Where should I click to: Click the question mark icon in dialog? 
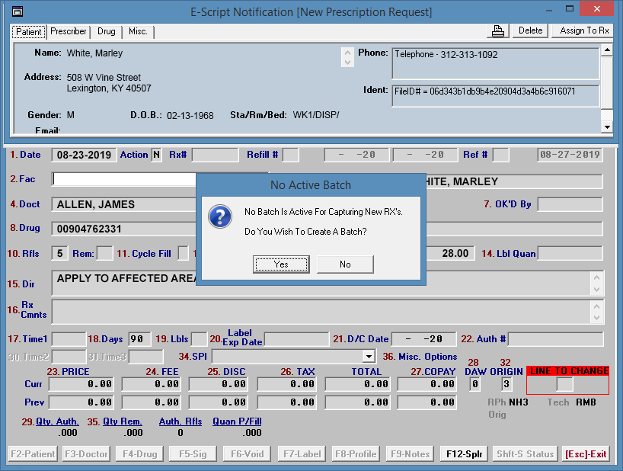[x=220, y=216]
